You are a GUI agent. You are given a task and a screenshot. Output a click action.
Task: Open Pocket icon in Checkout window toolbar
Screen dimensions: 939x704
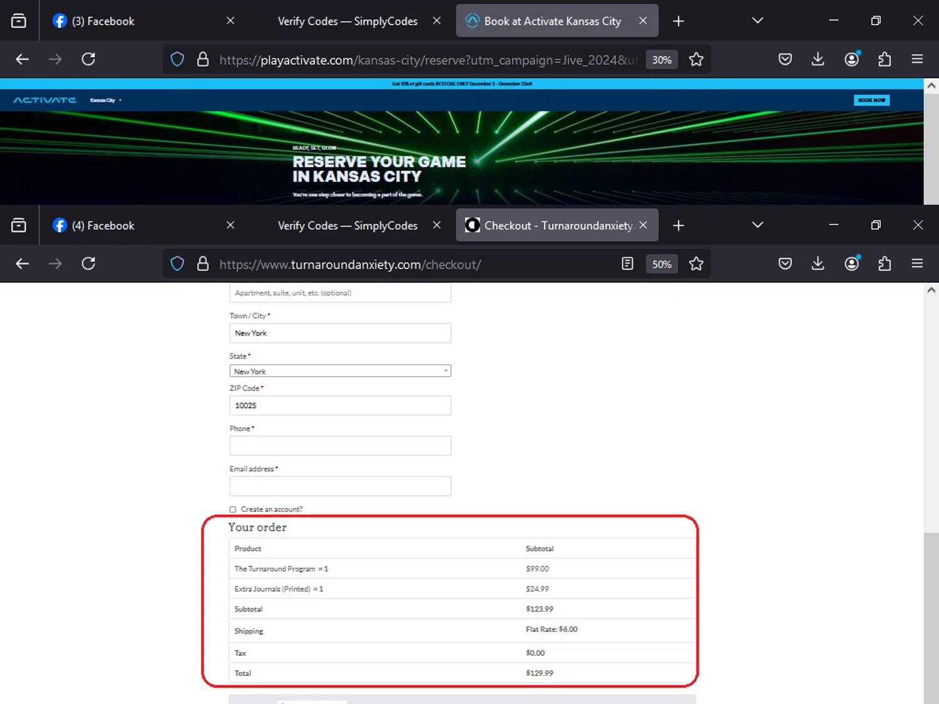[x=785, y=263]
